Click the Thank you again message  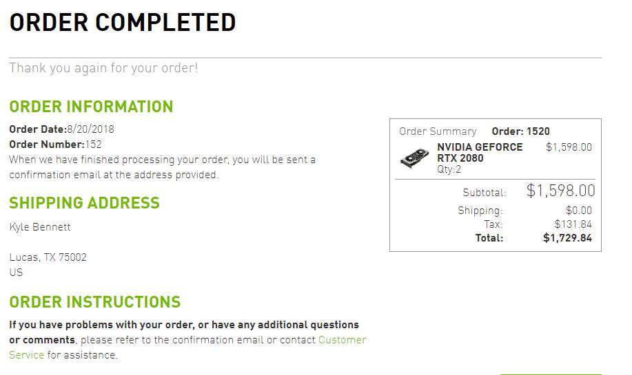click(x=103, y=68)
